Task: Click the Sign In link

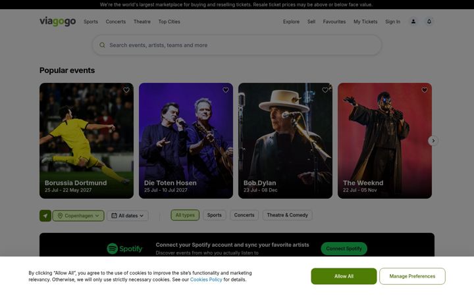Action: 392,22
